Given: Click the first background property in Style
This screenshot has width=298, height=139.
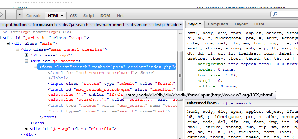Looking at the screenshot, I should coord(248,64).
